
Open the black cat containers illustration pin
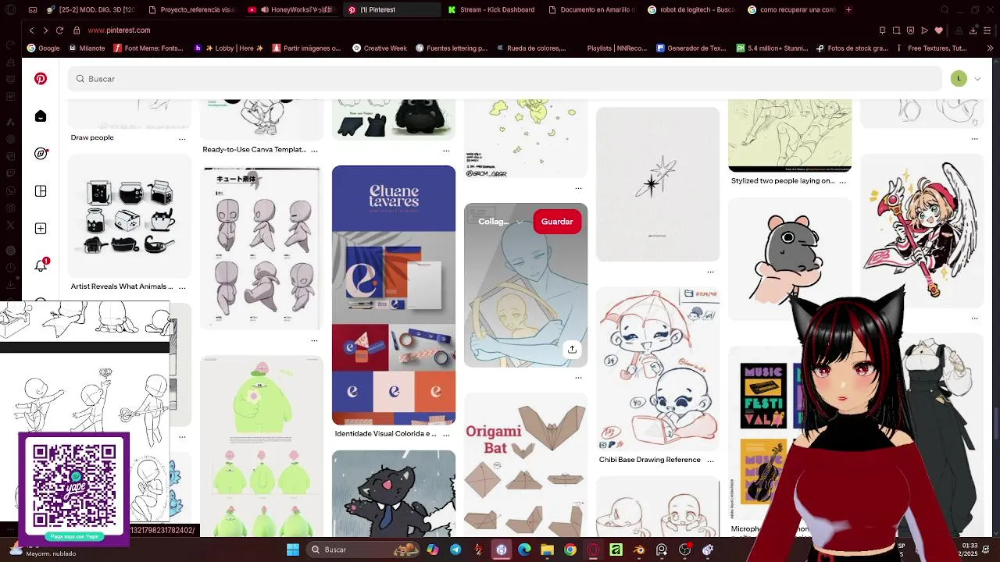click(x=130, y=216)
